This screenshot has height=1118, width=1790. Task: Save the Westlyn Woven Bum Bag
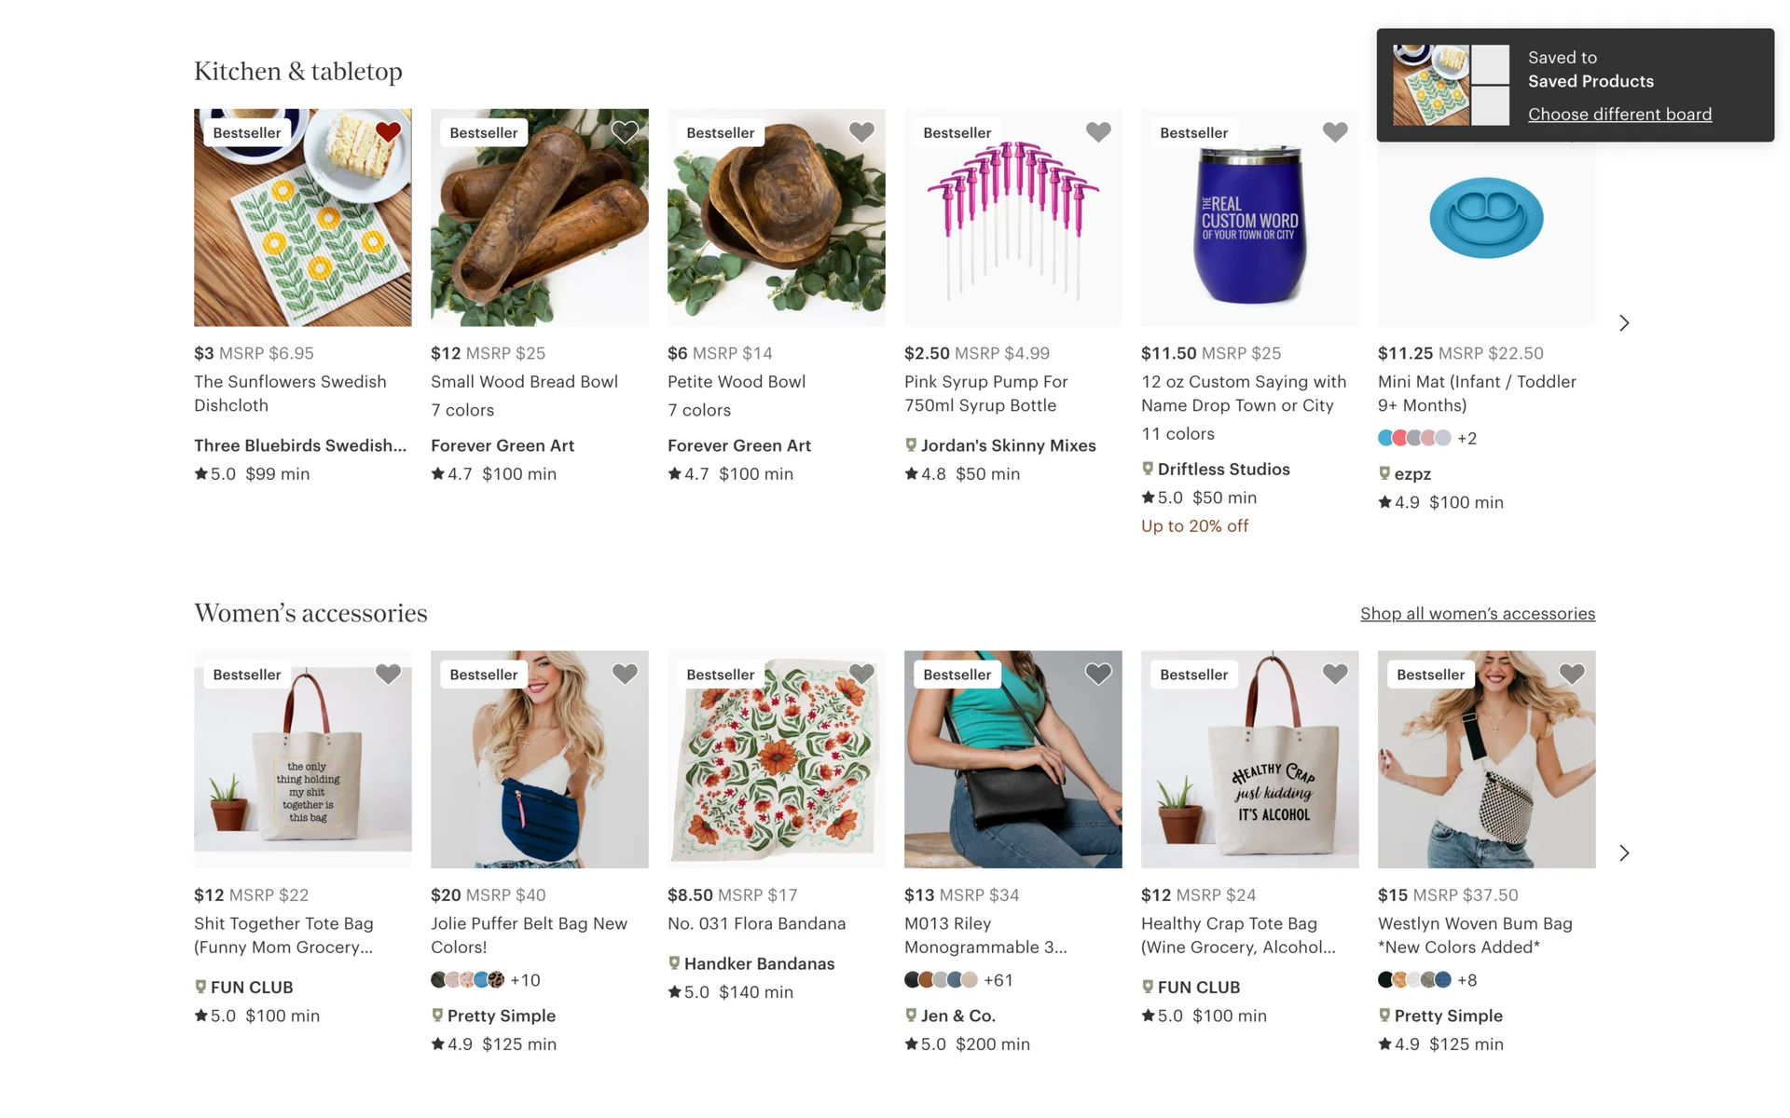pyautogui.click(x=1572, y=674)
